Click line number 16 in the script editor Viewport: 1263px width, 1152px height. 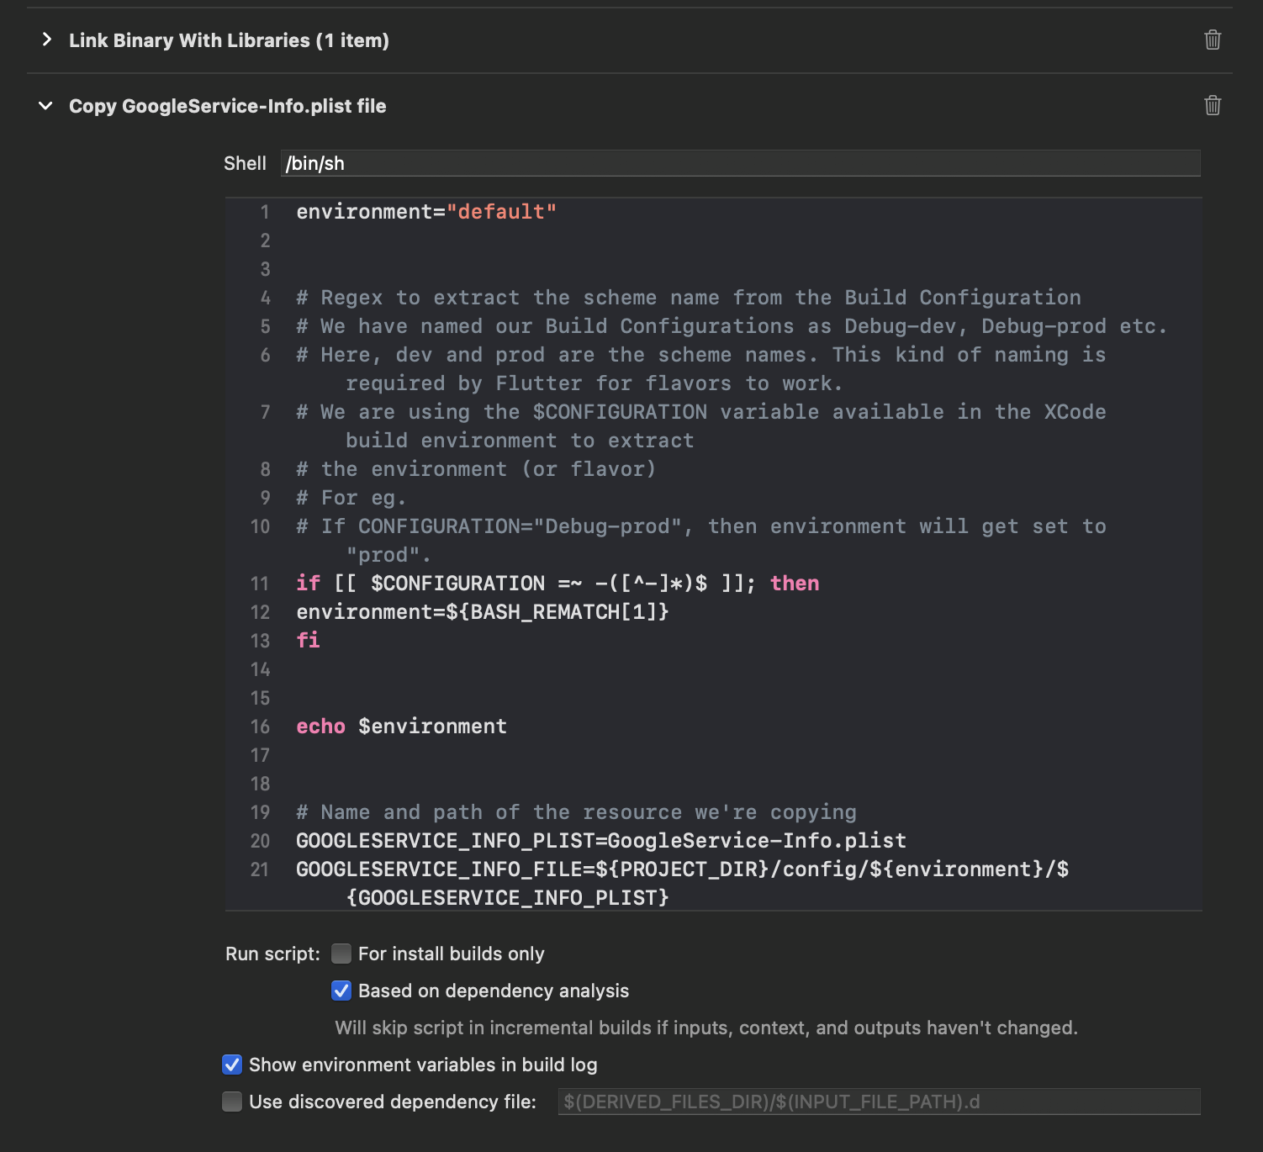point(261,727)
